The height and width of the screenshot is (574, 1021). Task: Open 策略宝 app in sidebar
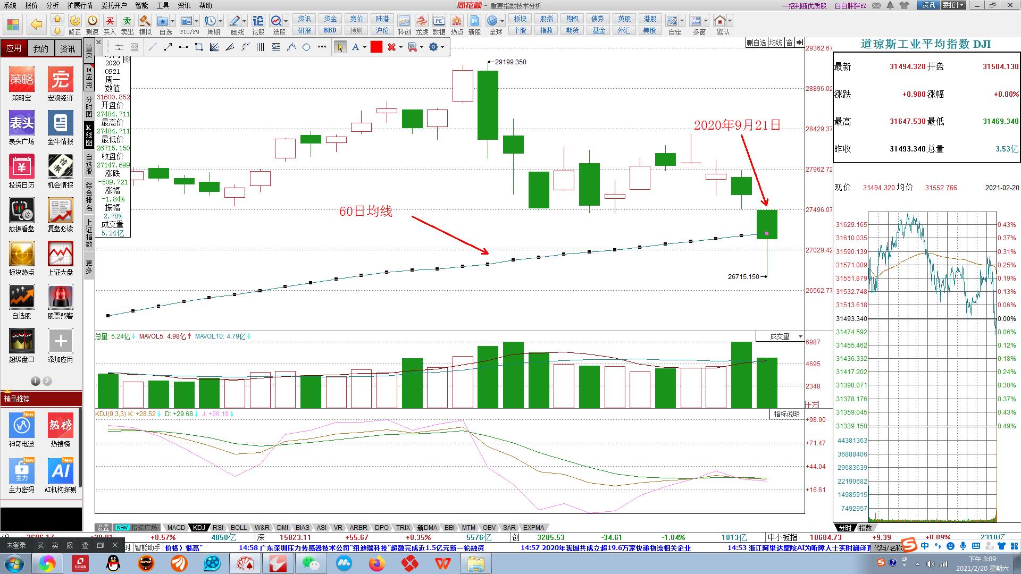pyautogui.click(x=21, y=80)
